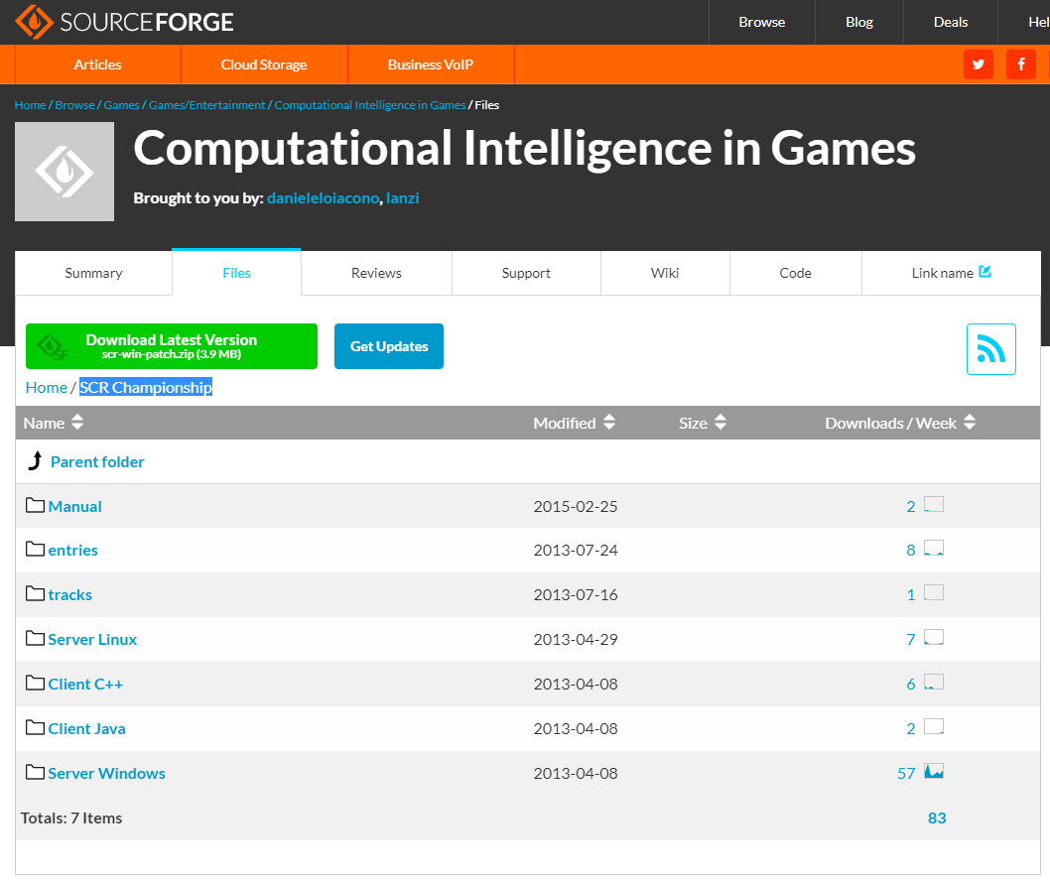Select the Files tab
Image resolution: width=1050 pixels, height=880 pixels.
tap(236, 273)
